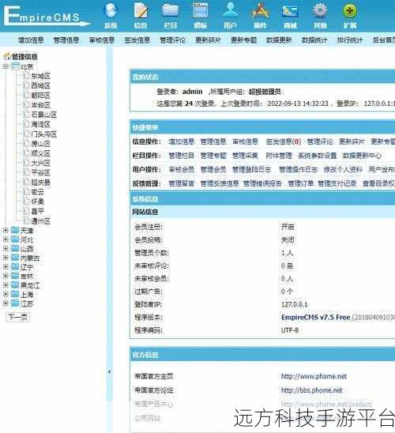Select 黑龙江 label in the tree
This screenshot has height=433, width=395.
point(30,285)
